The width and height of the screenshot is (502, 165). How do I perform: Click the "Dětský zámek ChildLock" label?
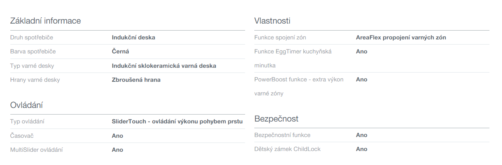tap(287, 149)
